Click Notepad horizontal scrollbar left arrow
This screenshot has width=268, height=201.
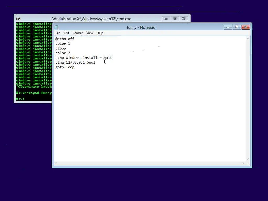click(x=56, y=163)
